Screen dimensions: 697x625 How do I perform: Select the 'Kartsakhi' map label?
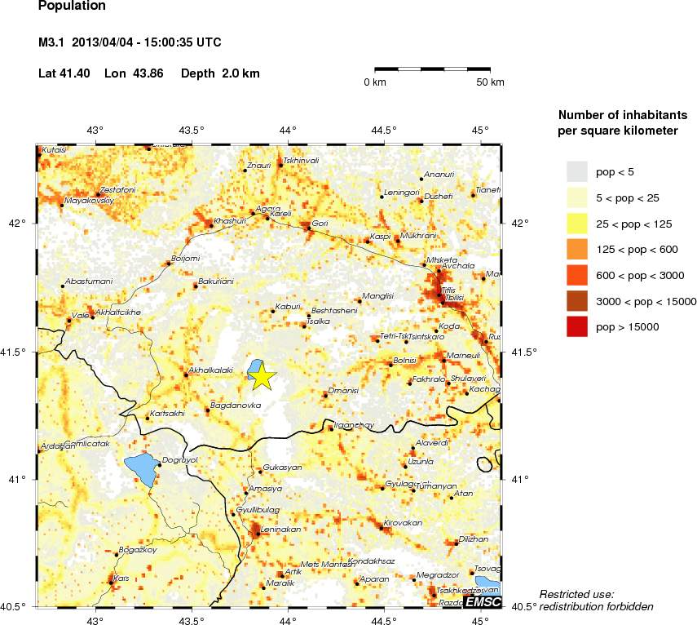pos(167,413)
